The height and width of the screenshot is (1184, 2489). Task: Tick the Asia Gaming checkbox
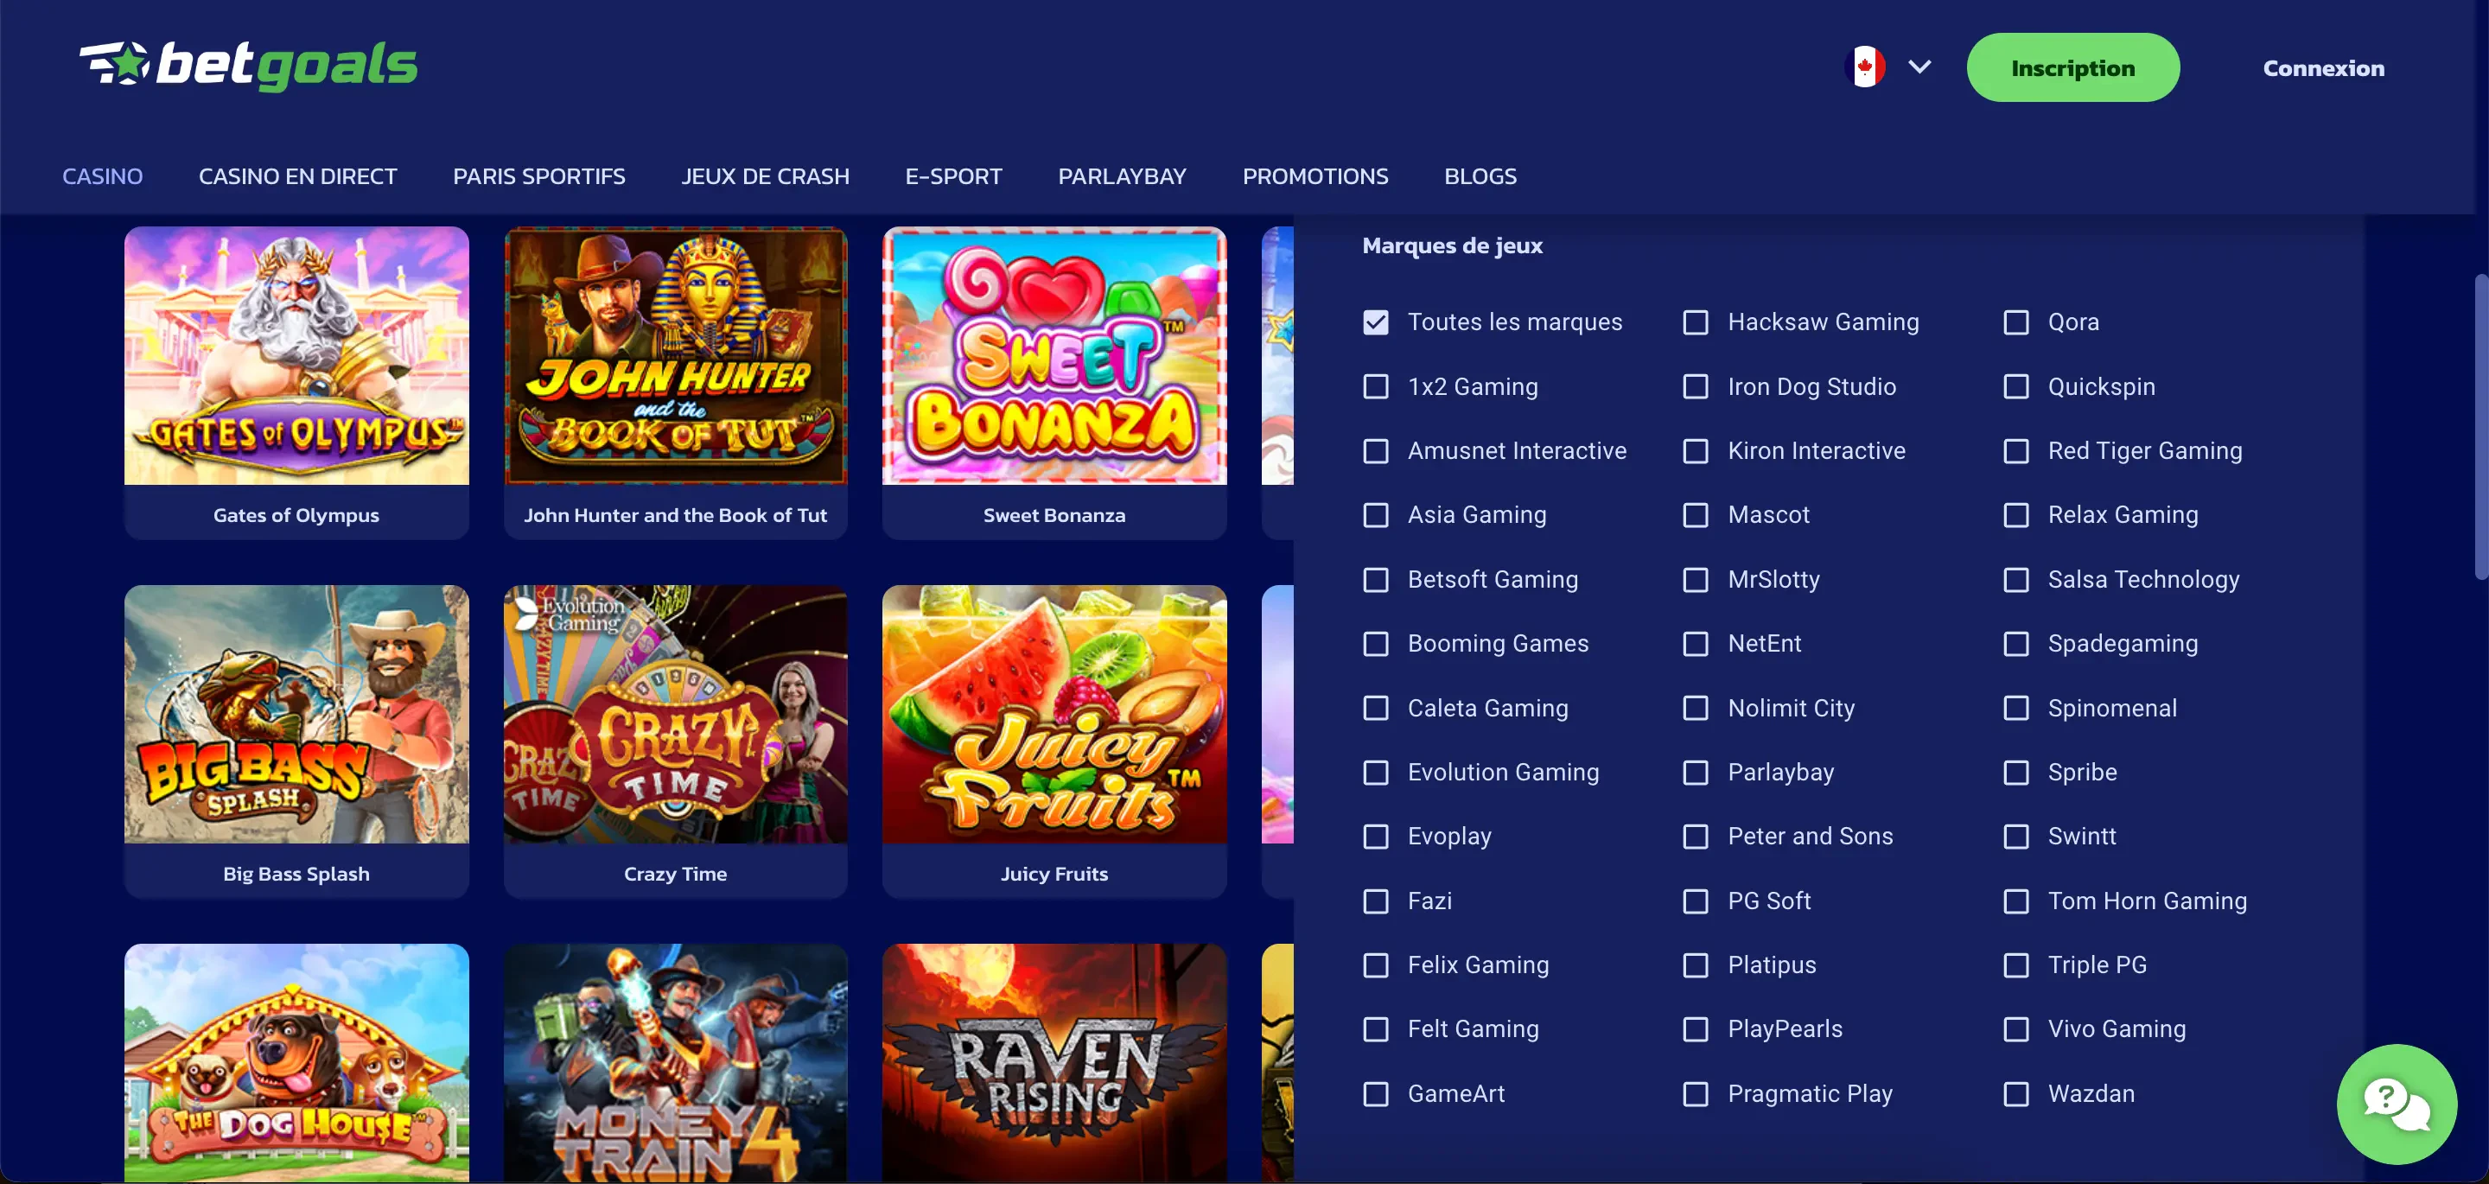tap(1376, 515)
